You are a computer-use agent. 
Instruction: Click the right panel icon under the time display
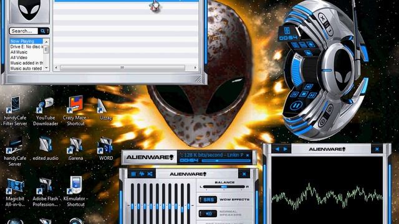[x=311, y=44]
